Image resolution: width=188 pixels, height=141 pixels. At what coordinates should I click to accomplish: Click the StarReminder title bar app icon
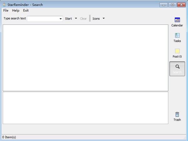point(4,5)
